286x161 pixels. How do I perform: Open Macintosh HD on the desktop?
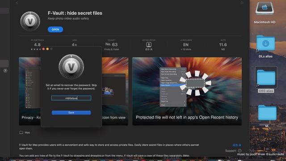(x=265, y=8)
